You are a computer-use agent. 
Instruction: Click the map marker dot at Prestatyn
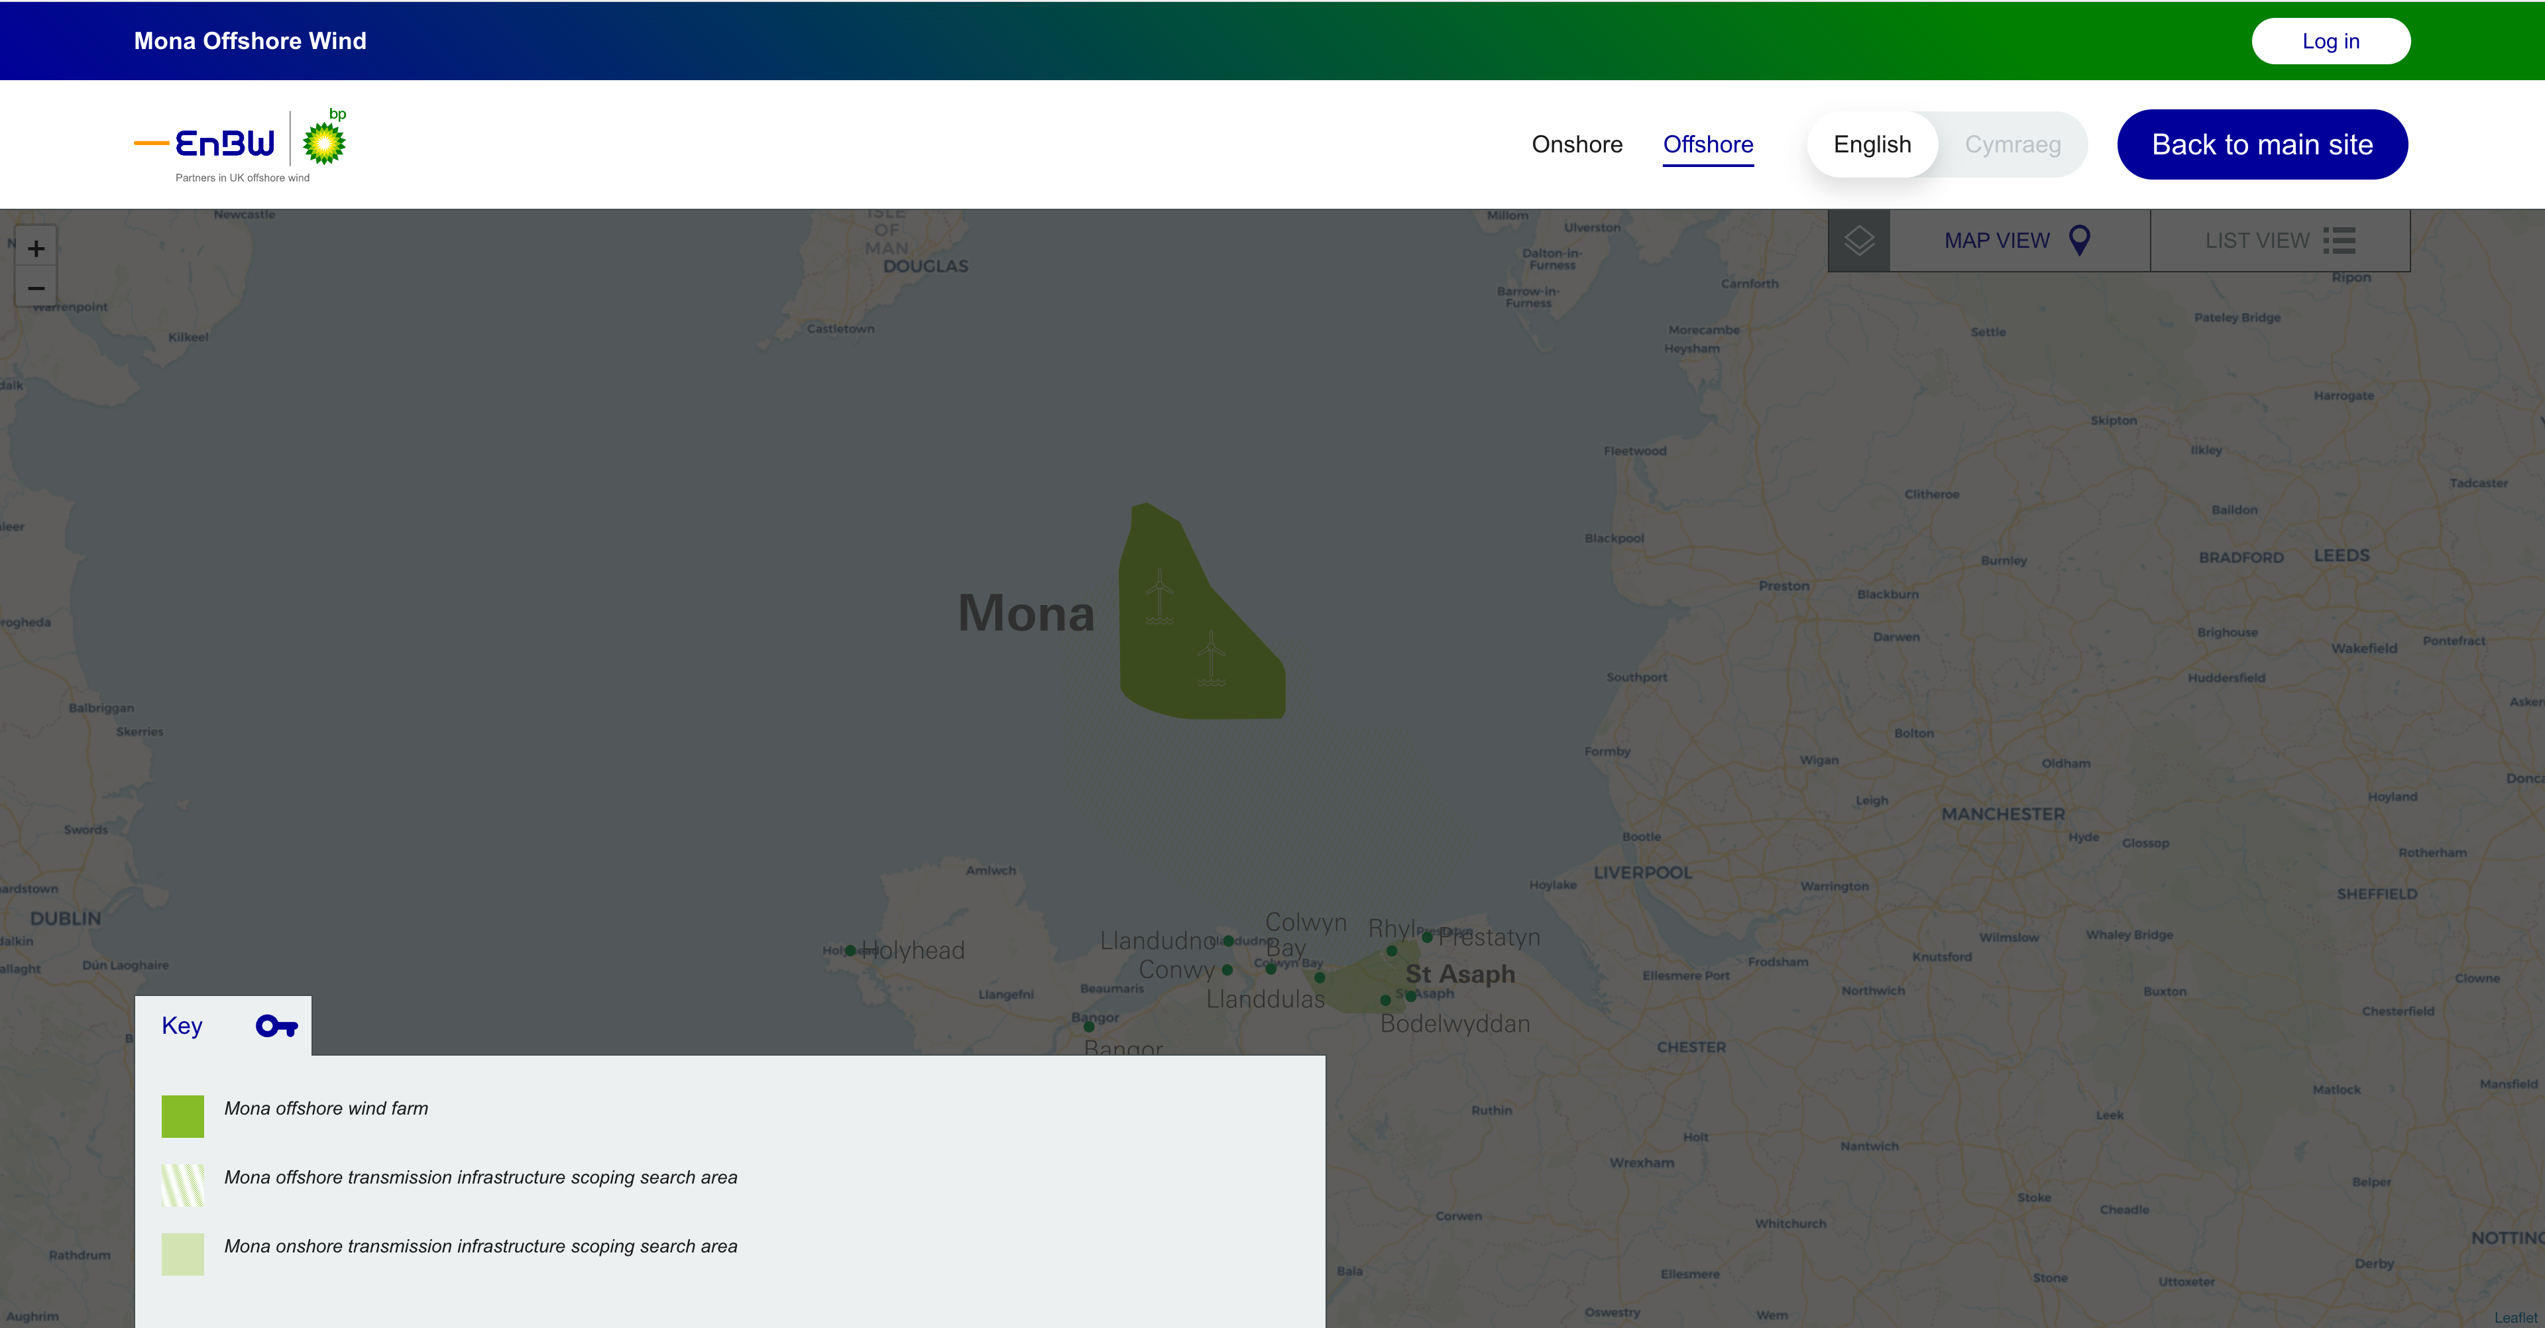[1427, 937]
